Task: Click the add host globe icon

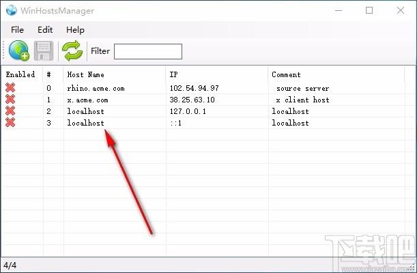Action: (x=18, y=51)
